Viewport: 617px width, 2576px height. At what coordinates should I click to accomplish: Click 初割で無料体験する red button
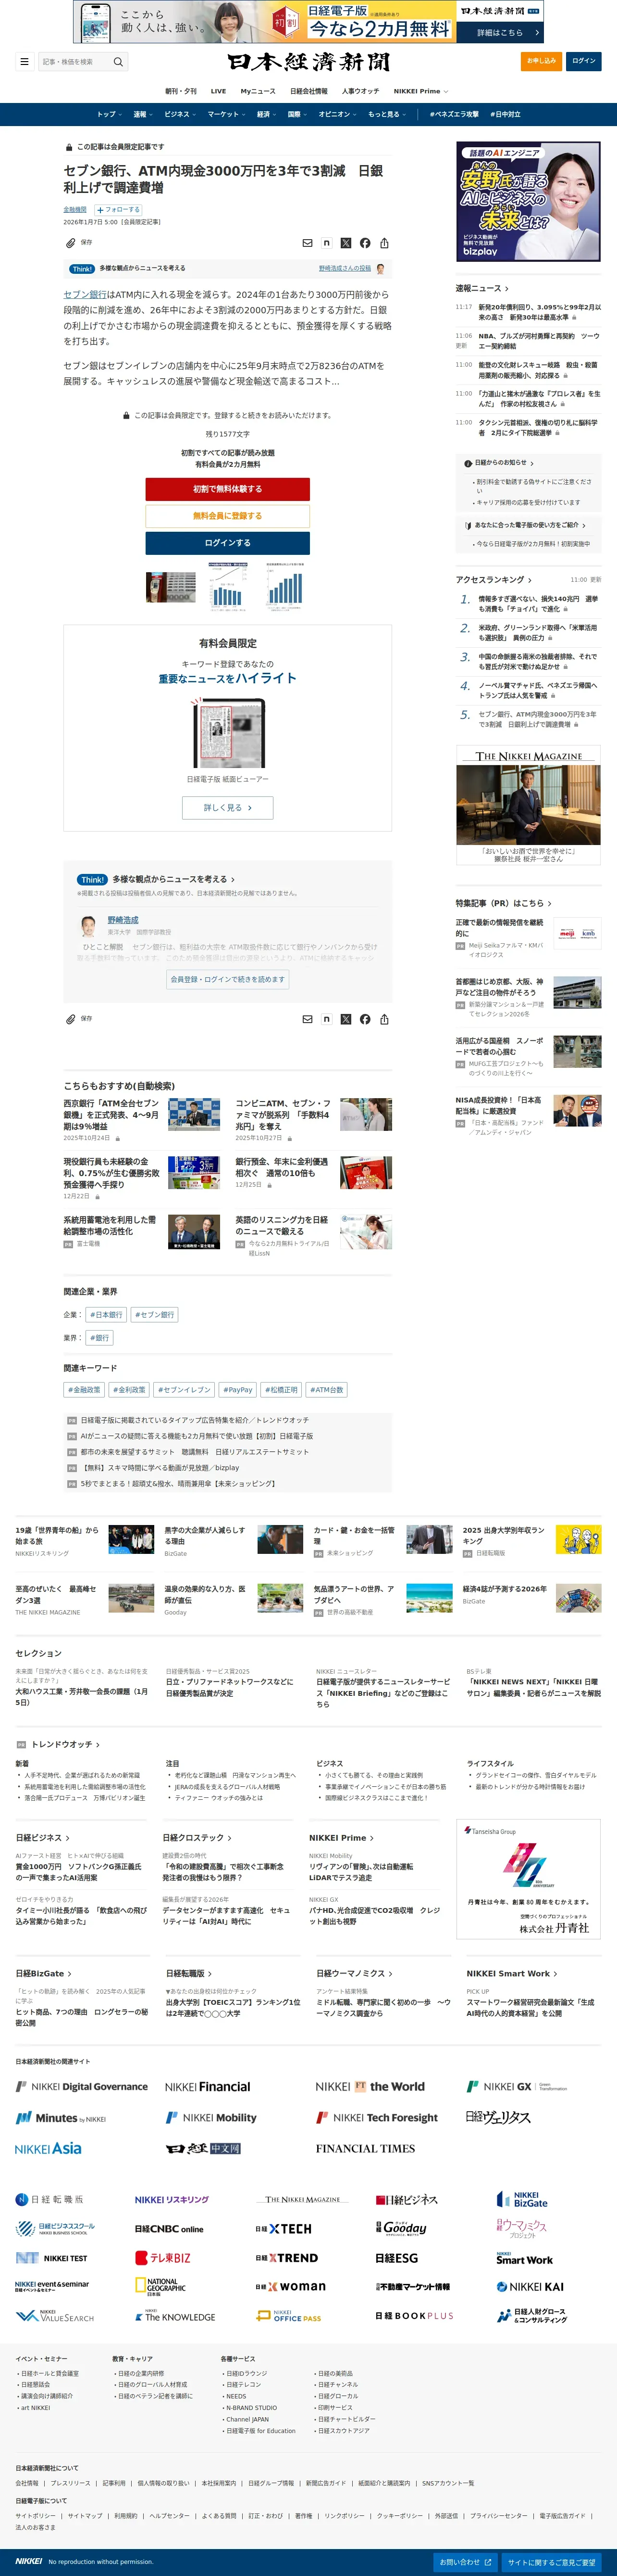click(x=228, y=489)
